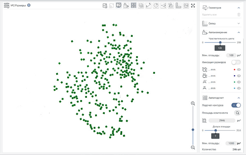Hide the red measurement with its eye icon
The height and width of the screenshot is (155, 246).
click(239, 69)
